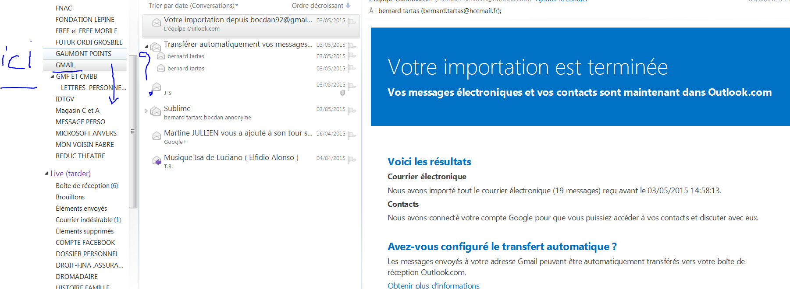Select the FNAC folder
Viewport: 790px width, 289px height.
tap(64, 8)
